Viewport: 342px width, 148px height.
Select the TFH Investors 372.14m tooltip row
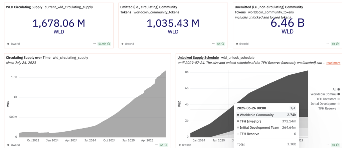(266, 121)
